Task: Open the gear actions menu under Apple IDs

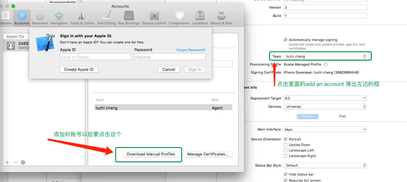Action: click(x=23, y=162)
